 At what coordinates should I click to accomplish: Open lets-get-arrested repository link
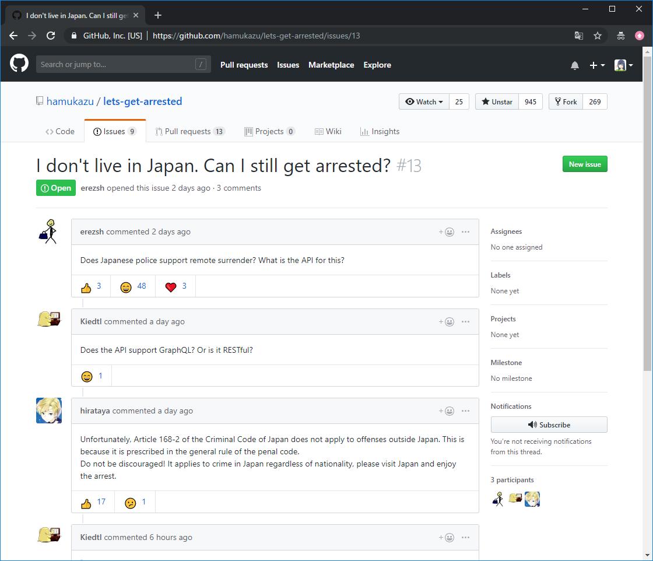142,101
